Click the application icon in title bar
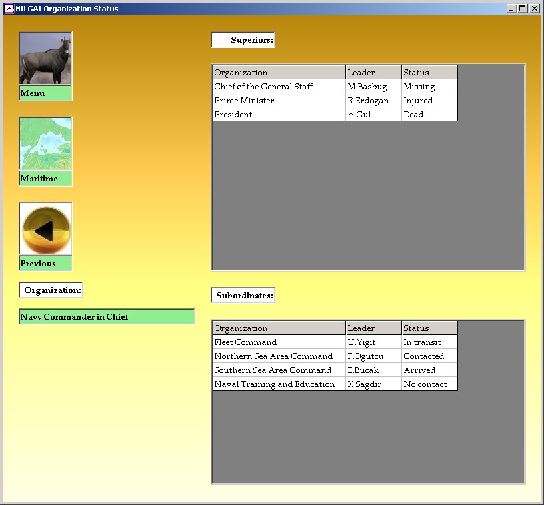Screen dimensions: 544x505 (9, 9)
